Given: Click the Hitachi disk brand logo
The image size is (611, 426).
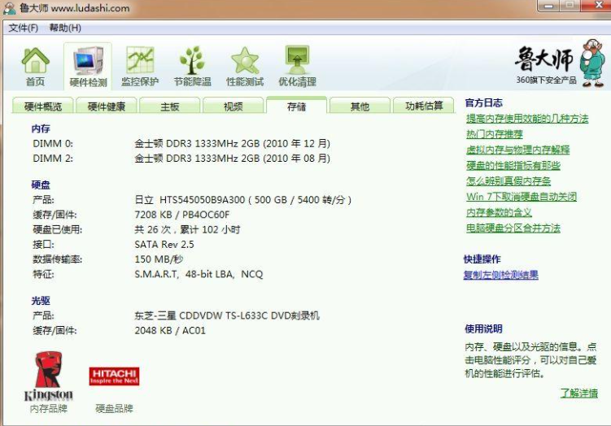Looking at the screenshot, I should pyautogui.click(x=114, y=376).
